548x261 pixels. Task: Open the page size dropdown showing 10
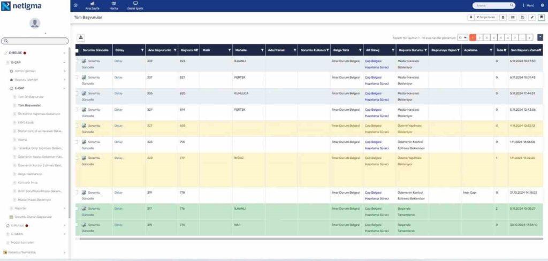(x=462, y=37)
